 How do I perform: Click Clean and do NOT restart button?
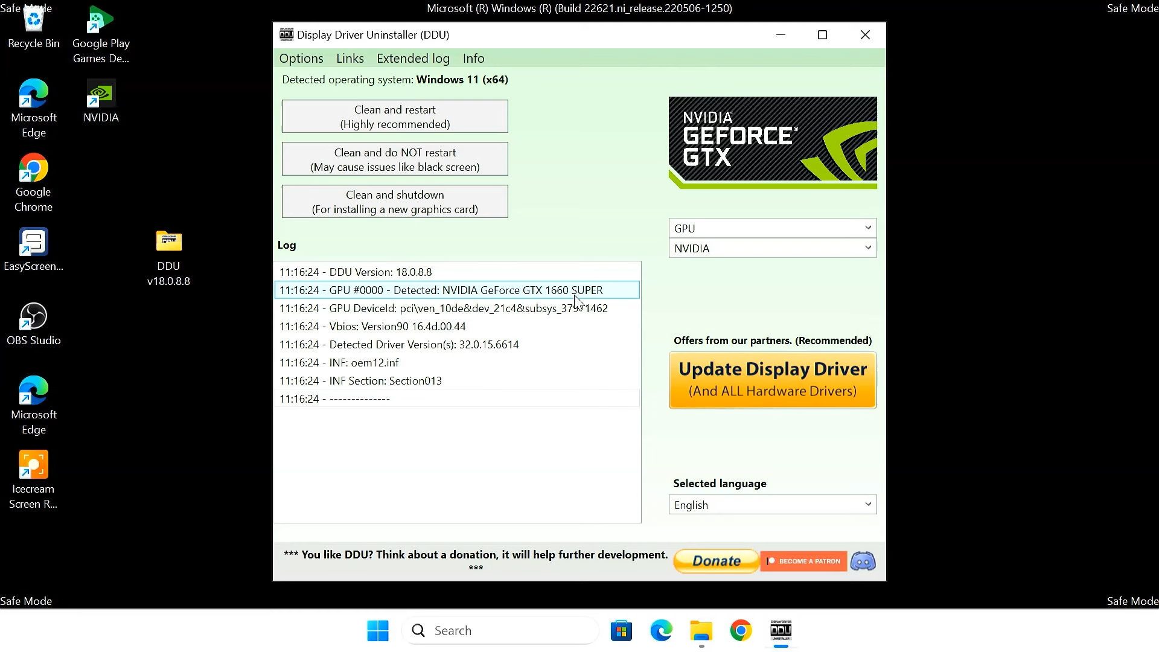click(395, 159)
